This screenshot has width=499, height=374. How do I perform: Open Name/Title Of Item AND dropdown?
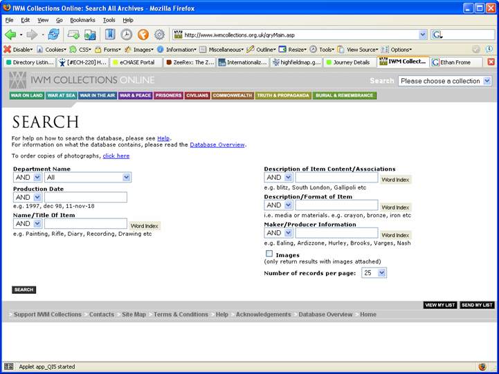28,224
